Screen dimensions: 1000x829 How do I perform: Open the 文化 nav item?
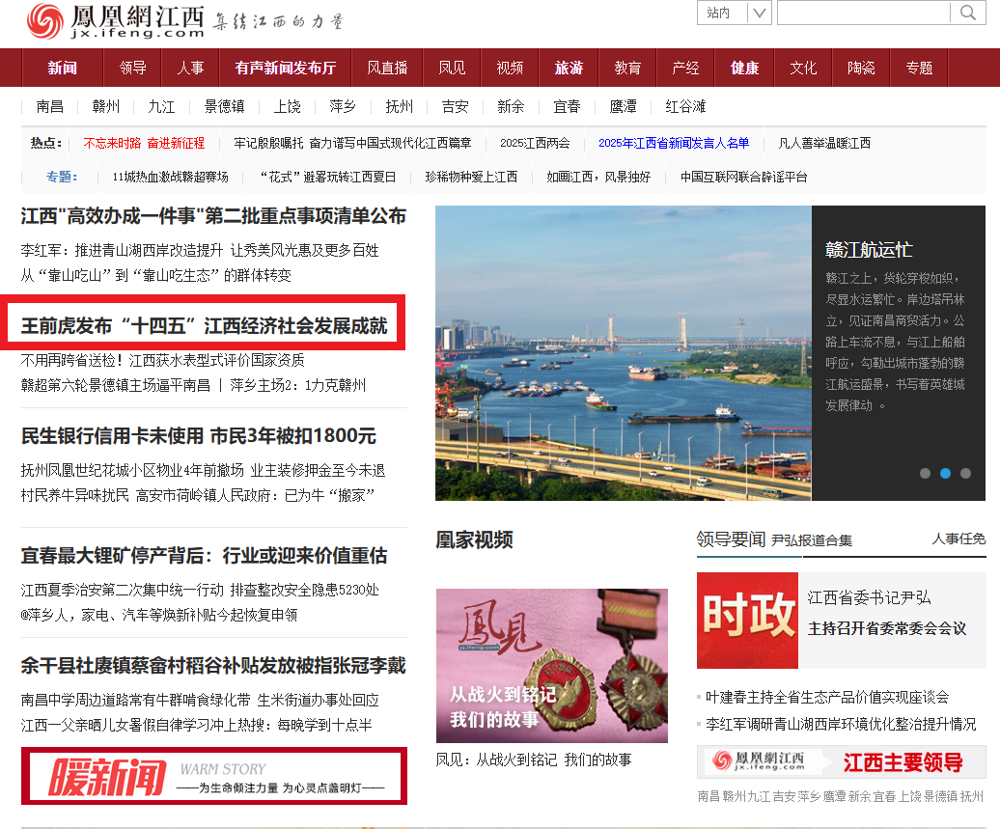click(x=803, y=68)
